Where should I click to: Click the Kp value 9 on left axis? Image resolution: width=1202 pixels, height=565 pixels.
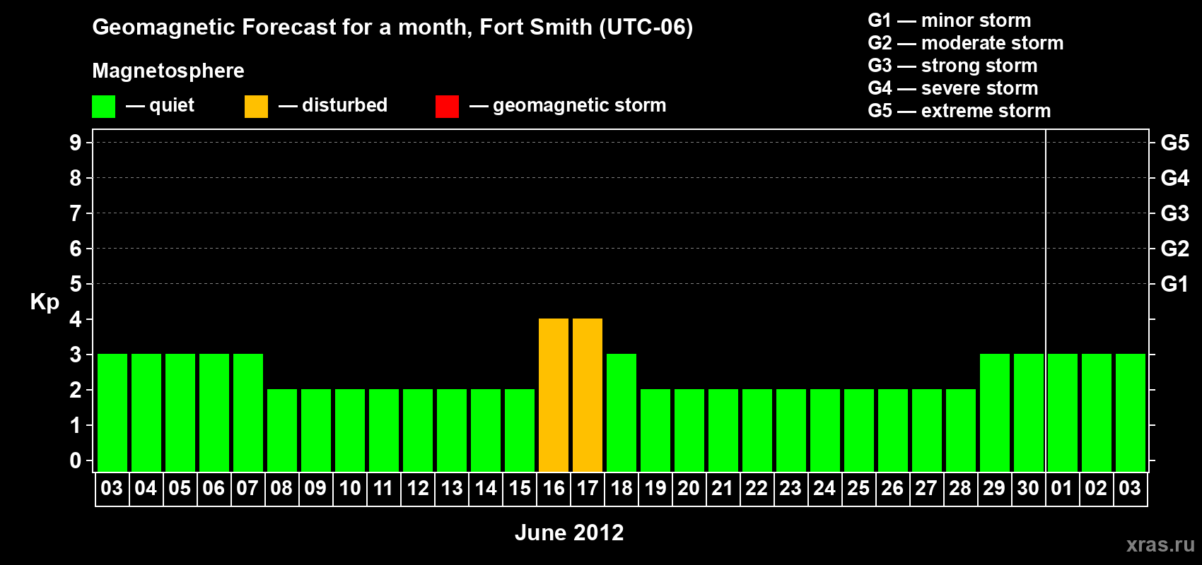(x=76, y=143)
